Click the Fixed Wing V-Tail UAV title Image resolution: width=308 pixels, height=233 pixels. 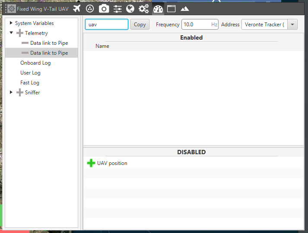point(43,9)
